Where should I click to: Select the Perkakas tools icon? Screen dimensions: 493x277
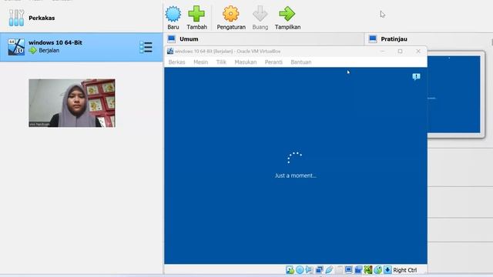pos(16,18)
